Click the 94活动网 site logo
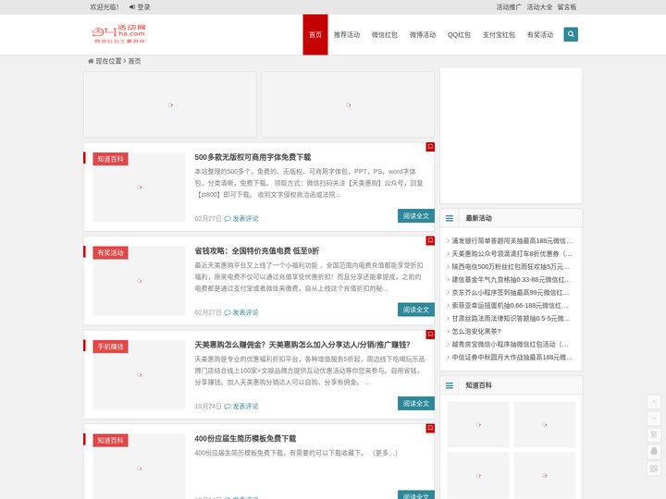This screenshot has height=499, width=666. [x=119, y=34]
